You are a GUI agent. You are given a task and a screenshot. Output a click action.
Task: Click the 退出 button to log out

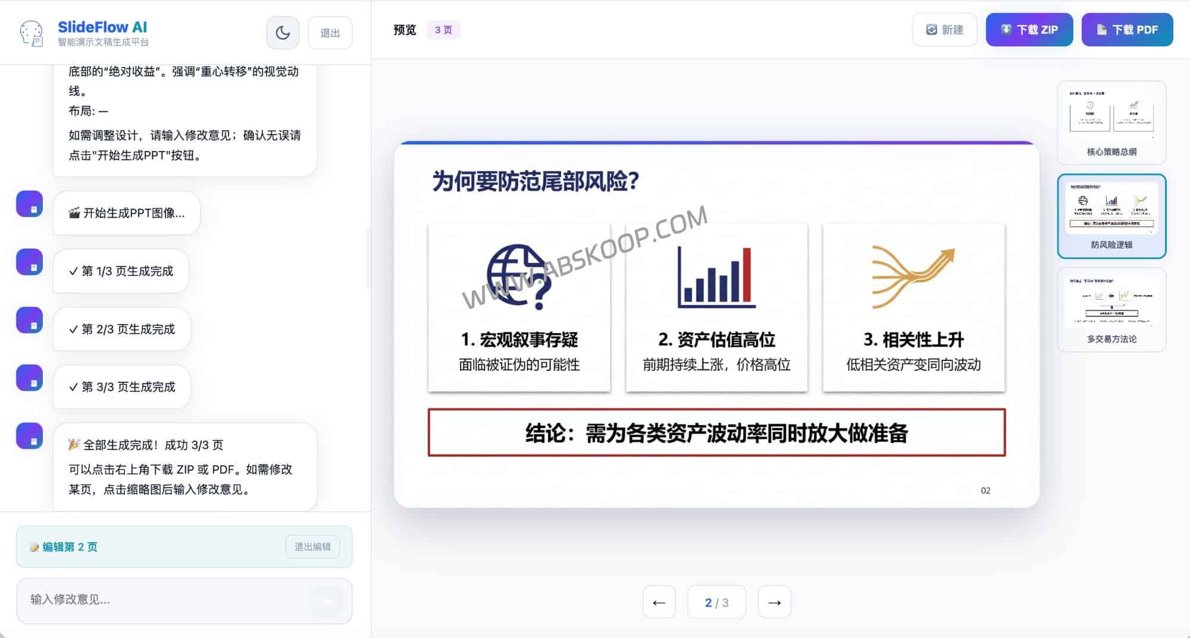330,32
